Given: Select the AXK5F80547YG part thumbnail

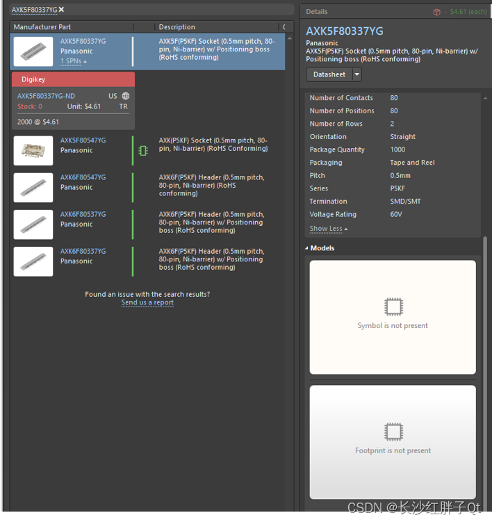Looking at the screenshot, I should 33,151.
